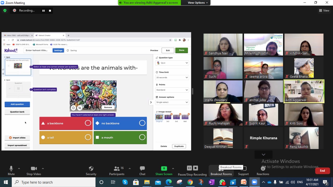Open the Microsoft Forms bookmark
This screenshot has height=187, width=333.
[40, 44]
